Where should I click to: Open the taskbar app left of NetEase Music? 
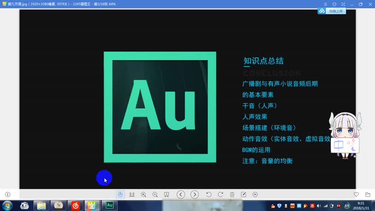[58, 205]
